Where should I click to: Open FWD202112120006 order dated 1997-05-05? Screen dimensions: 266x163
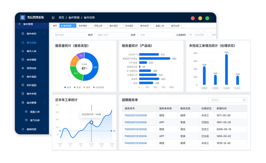[x=136, y=122]
